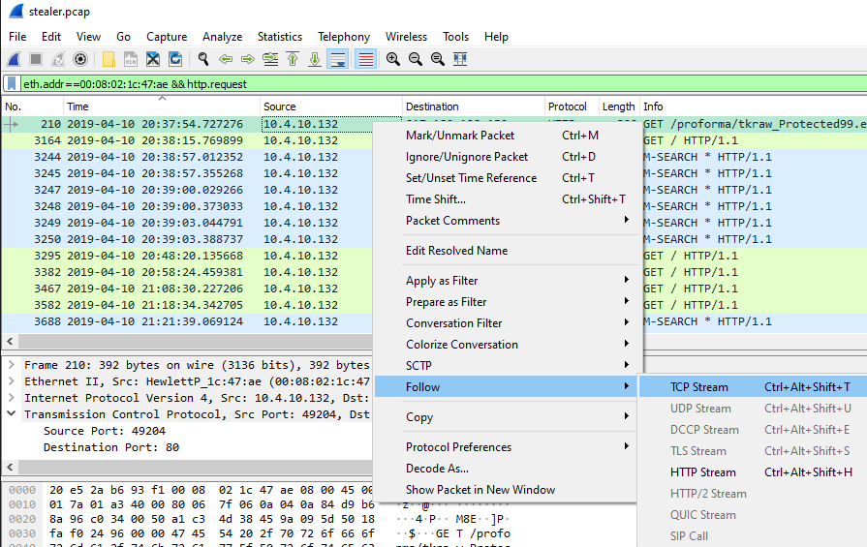Sort by the Source column header
Viewport: 867px width, 547px height.
click(330, 106)
